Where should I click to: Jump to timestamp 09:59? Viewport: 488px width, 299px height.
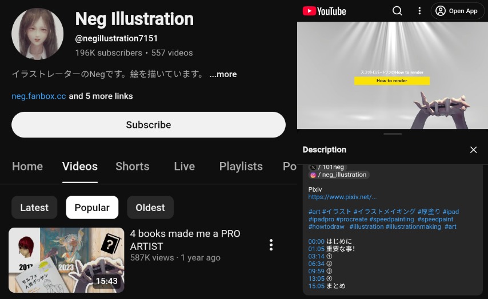pos(316,272)
